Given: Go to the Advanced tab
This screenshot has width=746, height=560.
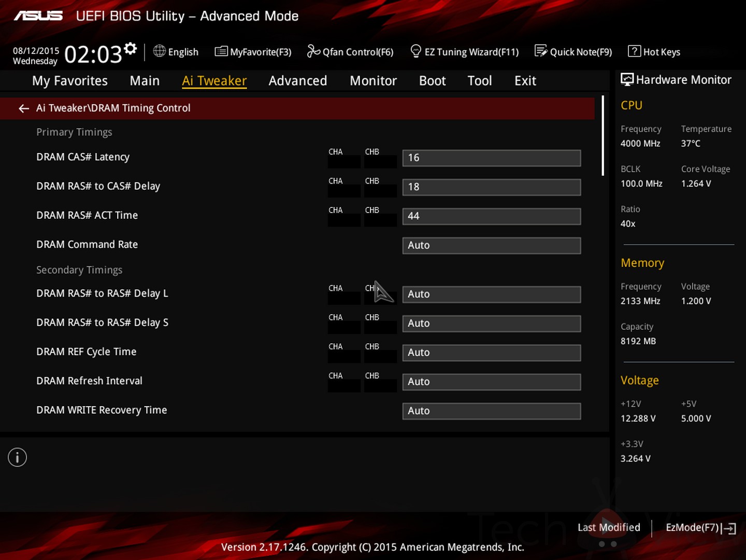Looking at the screenshot, I should pyautogui.click(x=298, y=81).
